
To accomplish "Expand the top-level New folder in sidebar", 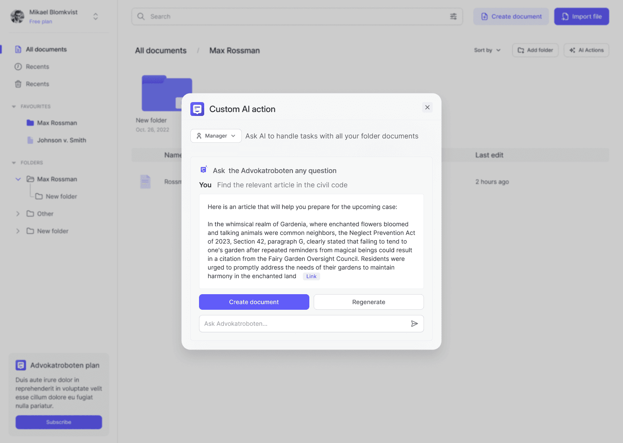I will 18,231.
